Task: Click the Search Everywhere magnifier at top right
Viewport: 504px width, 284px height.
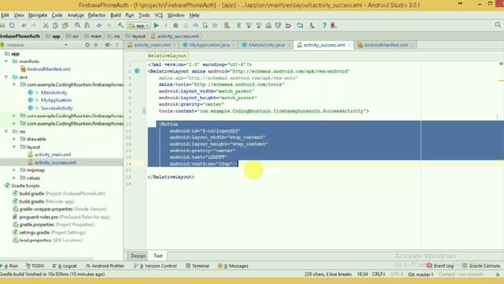Action: tap(498, 24)
